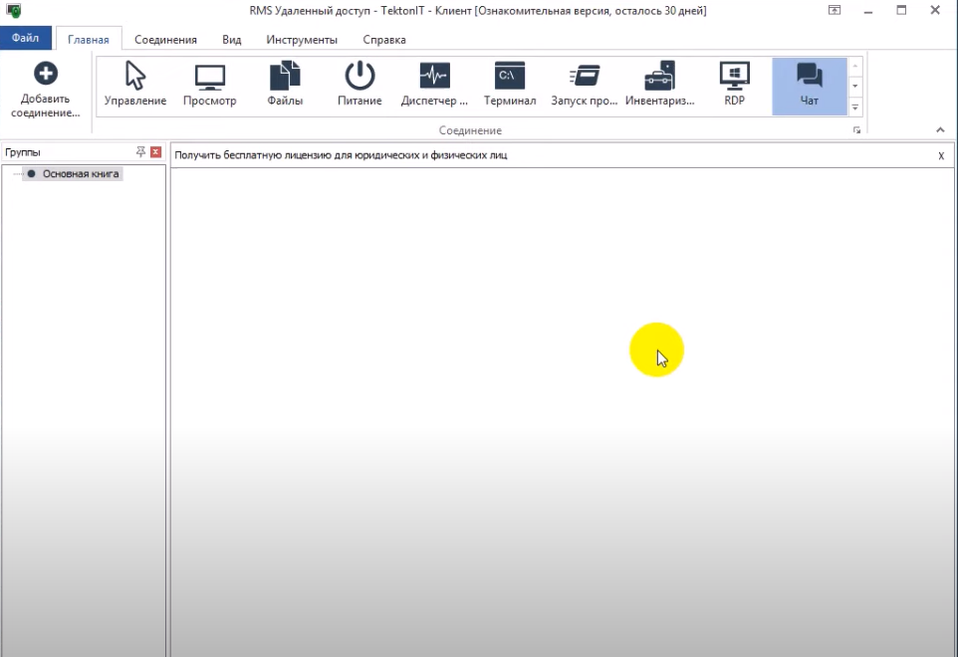
Task: Step the connection modes gallery to the previous row
Action: [855, 66]
